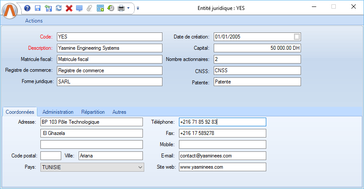Expand the print options dropdown arrow

tap(129, 8)
